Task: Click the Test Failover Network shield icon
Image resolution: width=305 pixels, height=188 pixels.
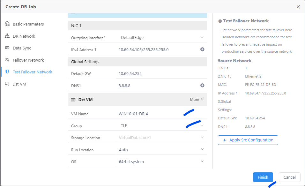Action: pos(7,72)
